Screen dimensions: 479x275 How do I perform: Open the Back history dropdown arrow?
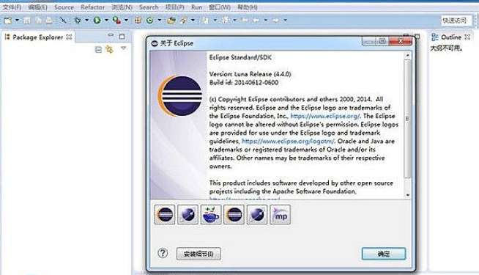point(265,21)
